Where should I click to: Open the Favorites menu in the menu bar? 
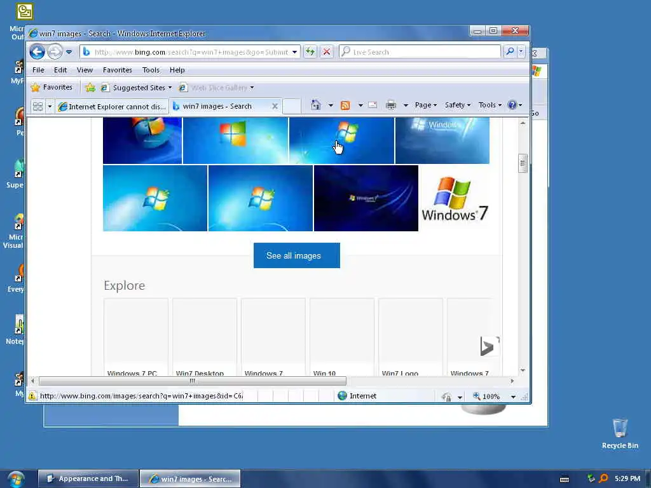pos(117,70)
